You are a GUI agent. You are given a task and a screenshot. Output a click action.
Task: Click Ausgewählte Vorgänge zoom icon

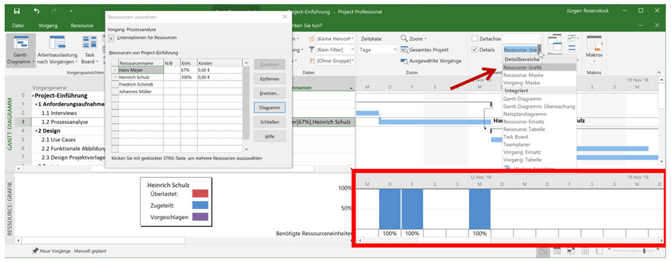[x=405, y=61]
